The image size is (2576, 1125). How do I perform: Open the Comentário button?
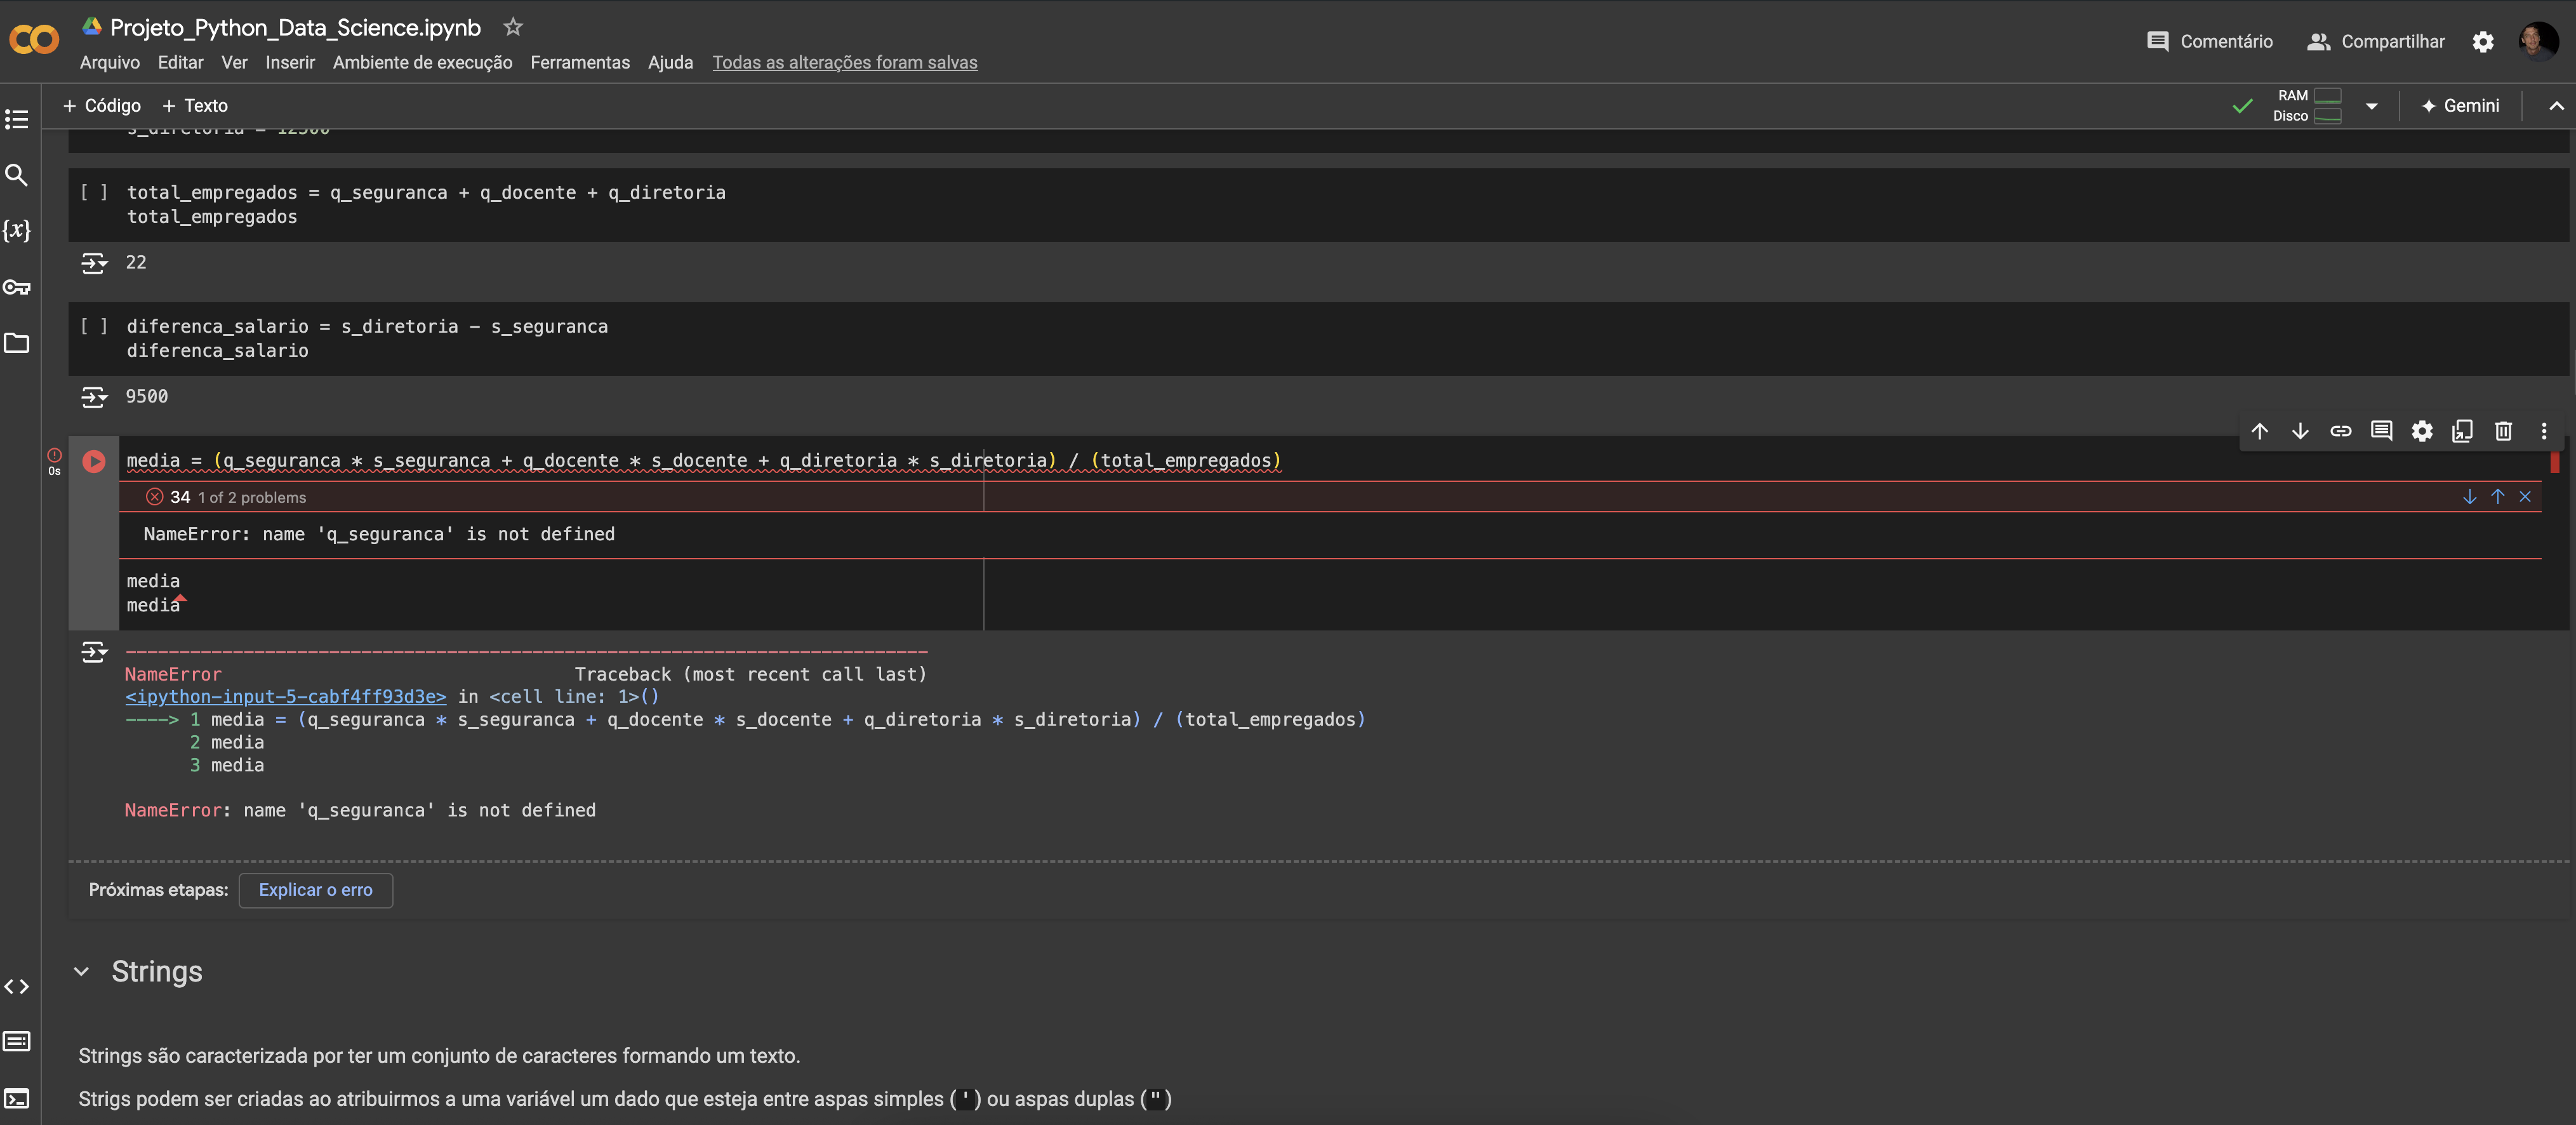click(x=2210, y=41)
